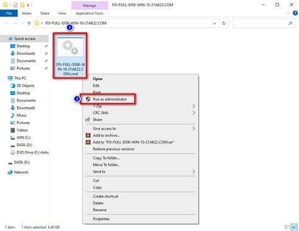Viewport: 299px width, 231px height.
Task: Expand the ribbon with the chevron
Action: click(x=288, y=13)
